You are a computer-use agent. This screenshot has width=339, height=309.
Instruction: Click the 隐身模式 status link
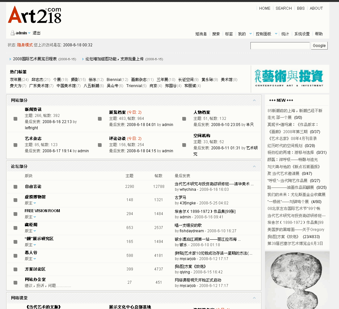point(25,45)
